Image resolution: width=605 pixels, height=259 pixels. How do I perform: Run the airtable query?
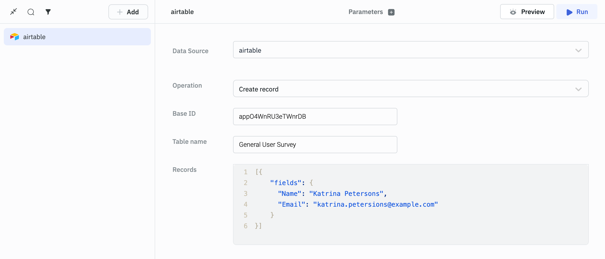[577, 12]
